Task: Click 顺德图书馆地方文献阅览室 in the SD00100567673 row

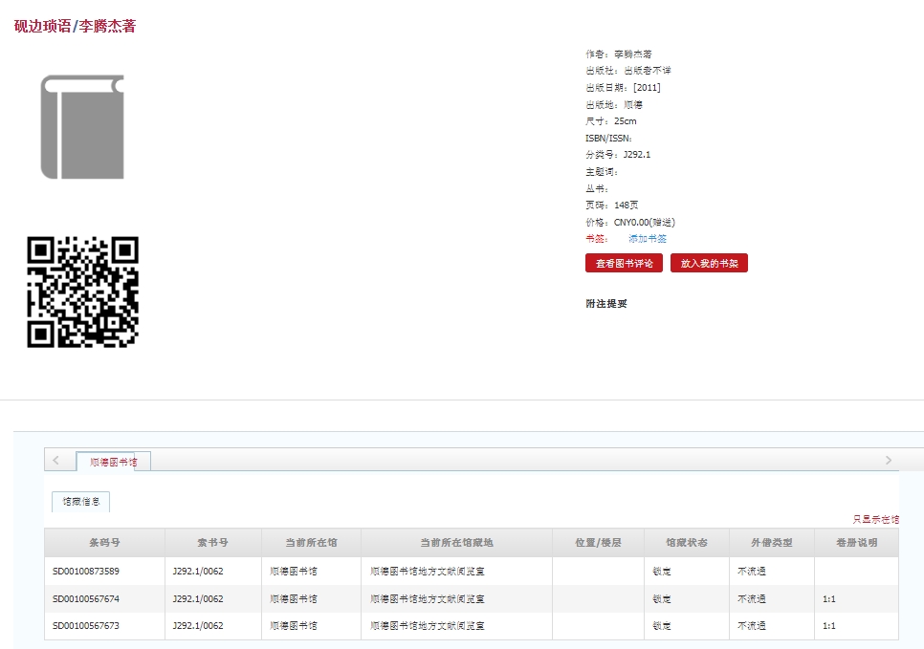Action: [428, 625]
